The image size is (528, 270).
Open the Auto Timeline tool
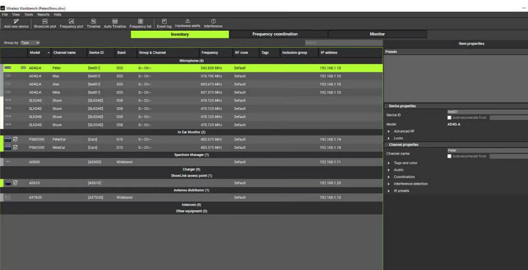(x=115, y=23)
